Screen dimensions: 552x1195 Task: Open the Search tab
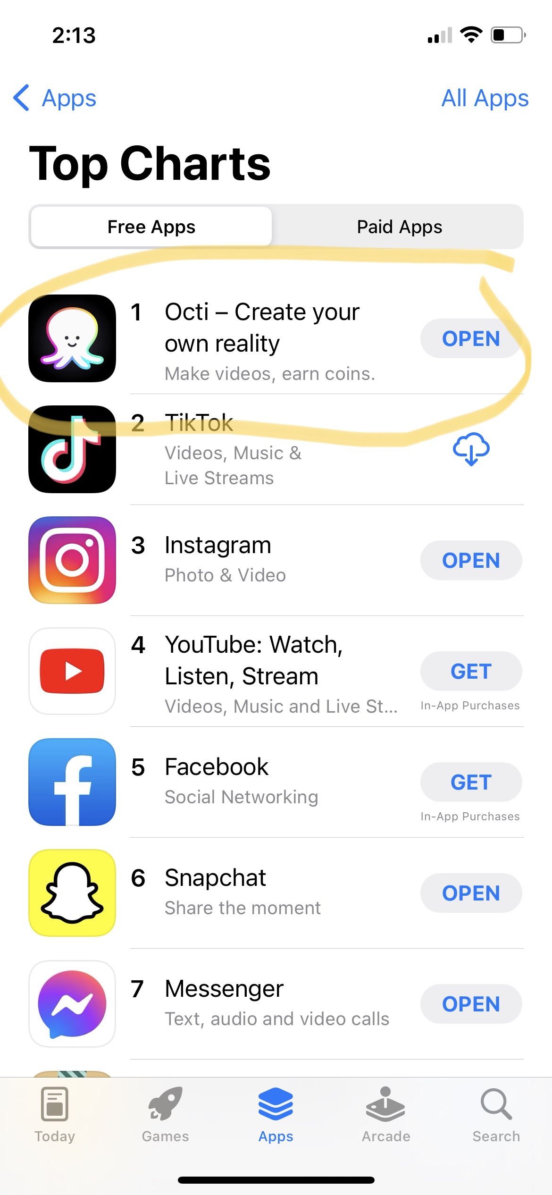tap(496, 1115)
